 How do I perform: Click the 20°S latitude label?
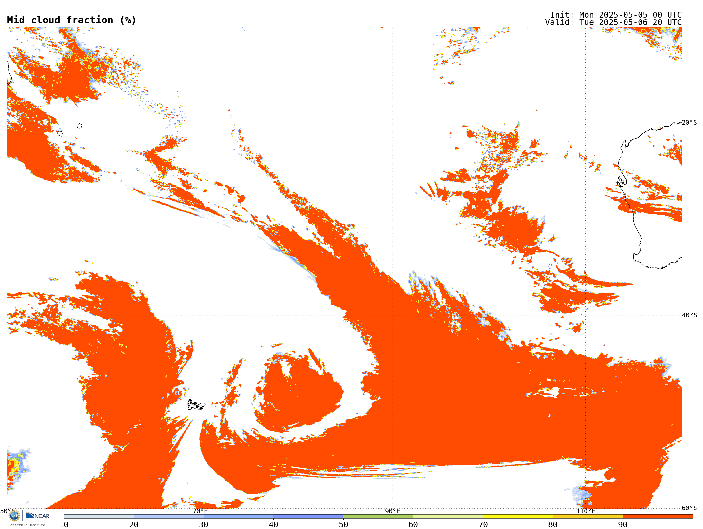(690, 123)
